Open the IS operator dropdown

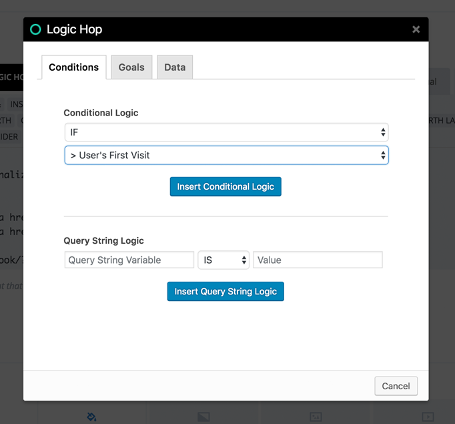pyautogui.click(x=223, y=260)
